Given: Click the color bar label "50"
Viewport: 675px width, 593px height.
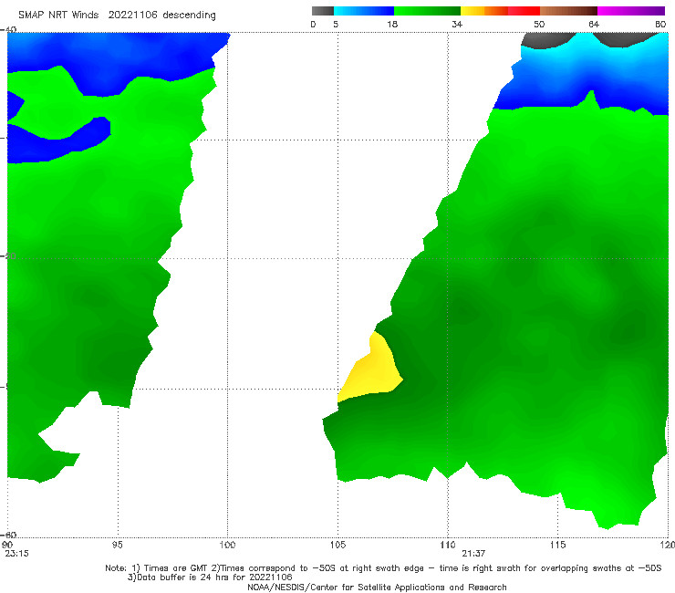Looking at the screenshot, I should coord(539,25).
